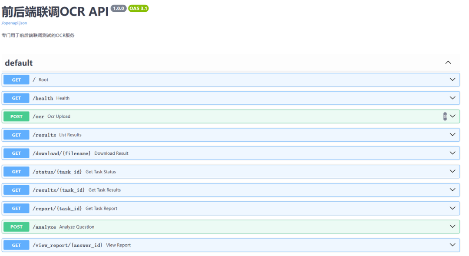Click the GET badge on the List Results row
Image resolution: width=469 pixels, height=256 pixels.
point(17,135)
